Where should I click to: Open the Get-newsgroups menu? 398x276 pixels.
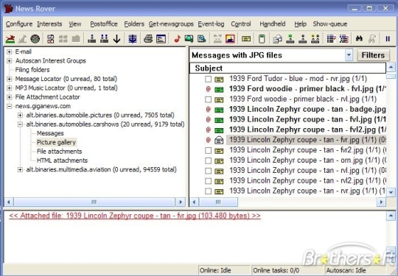(171, 24)
